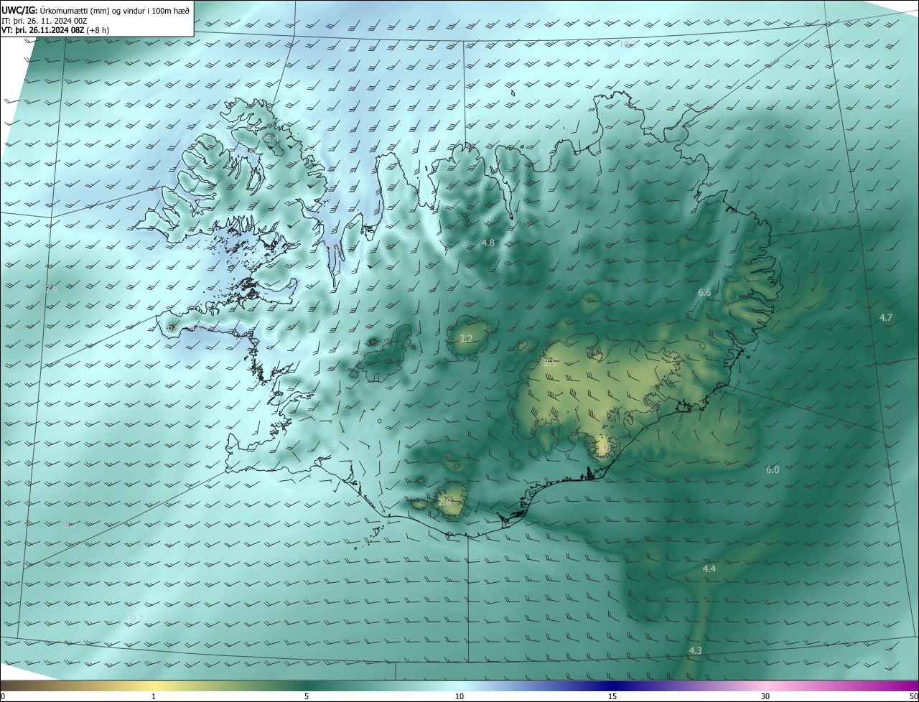This screenshot has height=702, width=919.
Task: Click the 3.2 value label over the glacier
Action: 466,338
